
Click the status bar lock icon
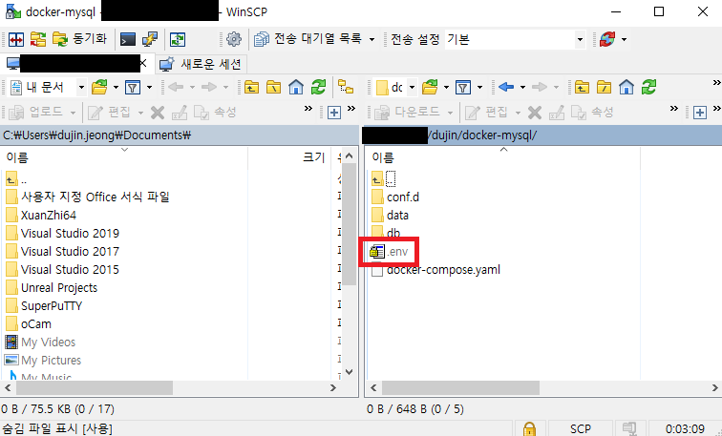(529, 428)
